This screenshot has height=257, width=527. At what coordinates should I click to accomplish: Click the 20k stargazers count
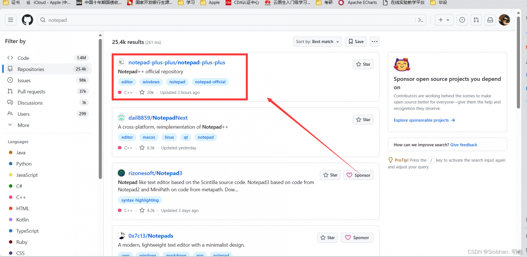[x=147, y=92]
